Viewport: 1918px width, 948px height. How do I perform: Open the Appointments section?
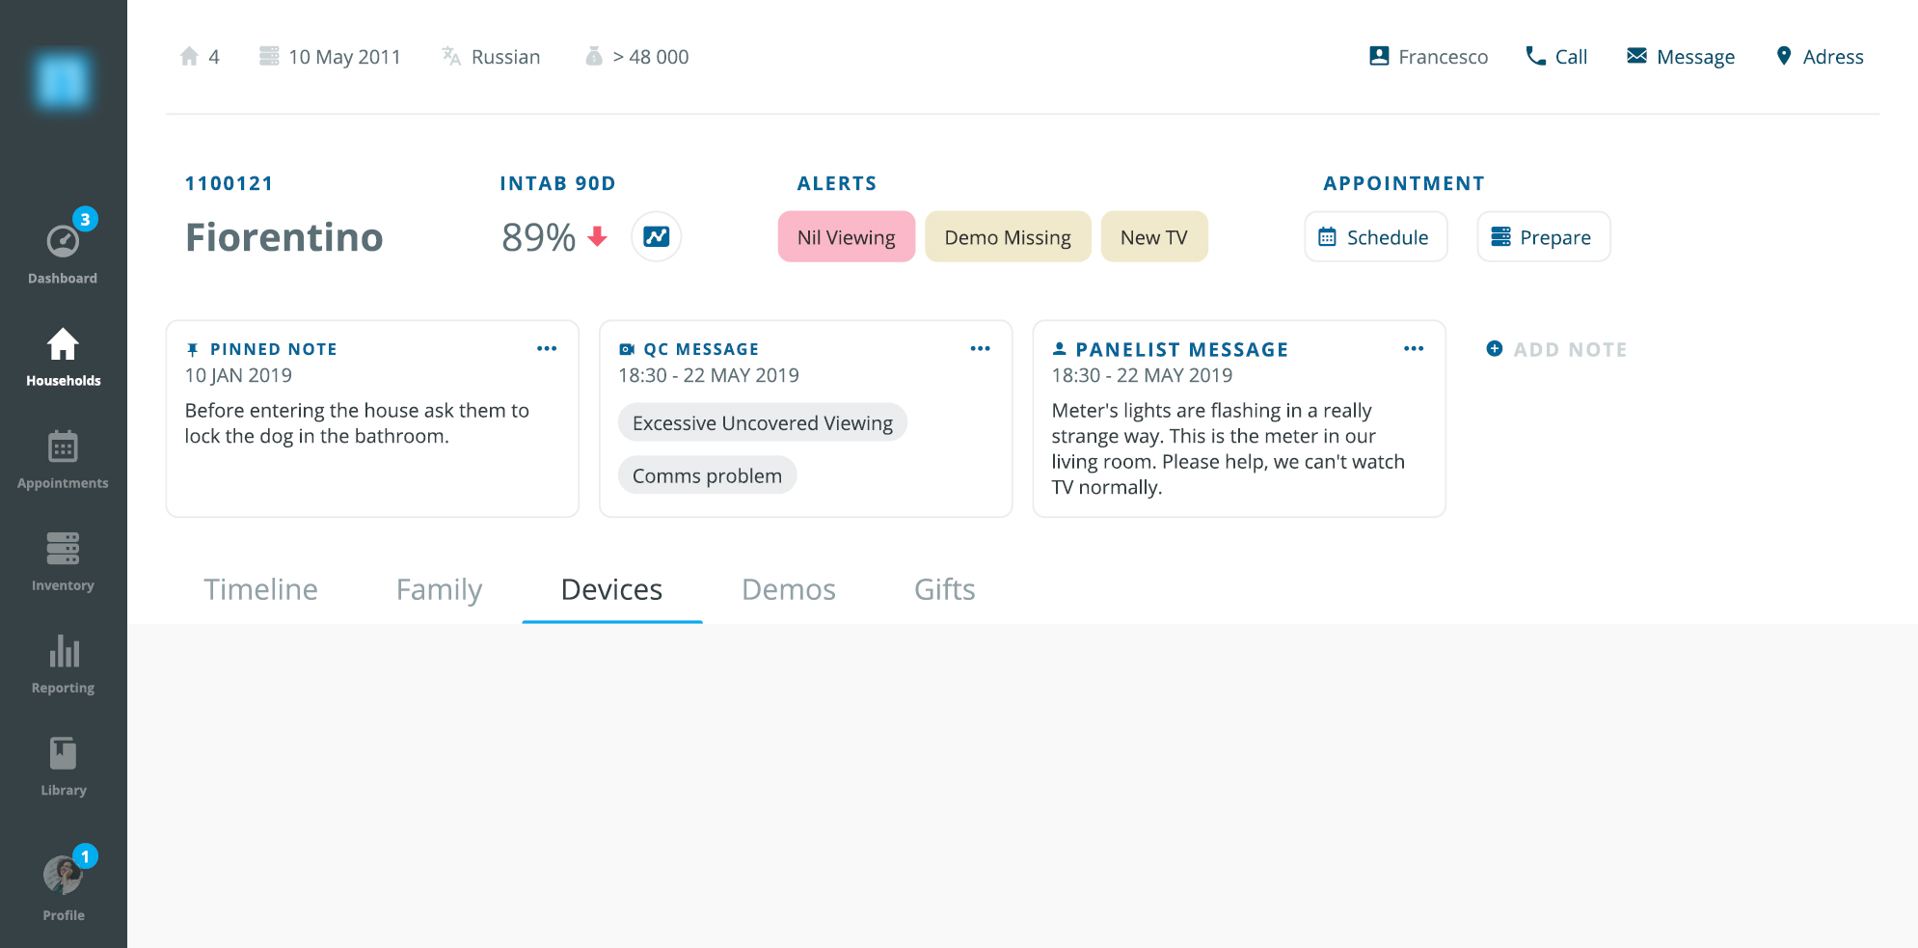click(63, 455)
